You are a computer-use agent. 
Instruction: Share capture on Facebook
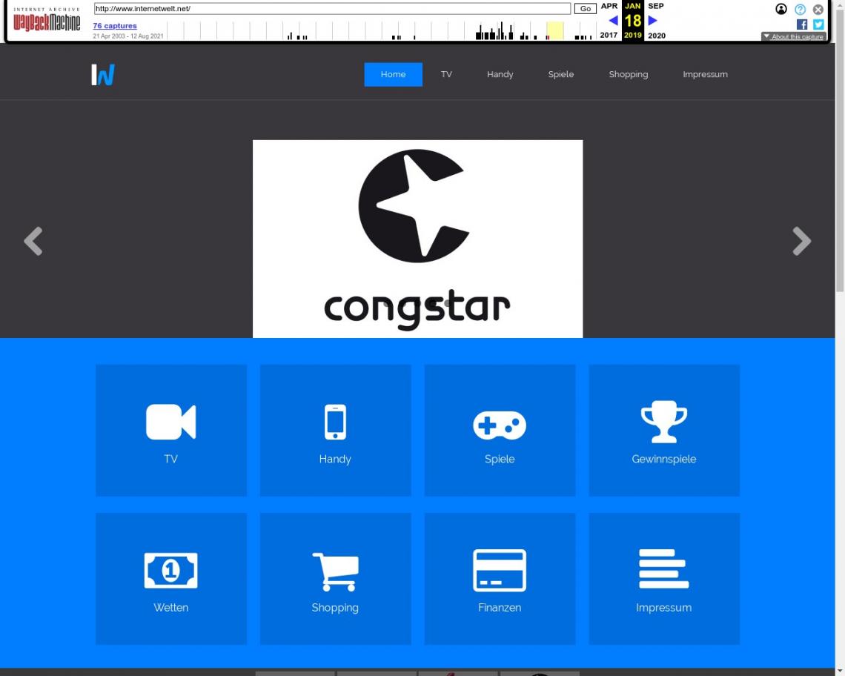pyautogui.click(x=802, y=24)
